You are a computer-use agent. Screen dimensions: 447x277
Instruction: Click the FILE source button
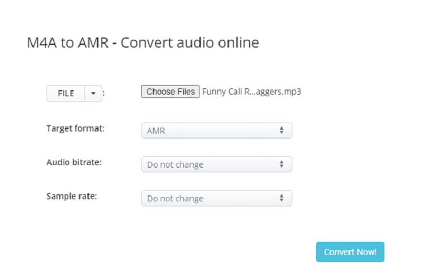tap(65, 93)
